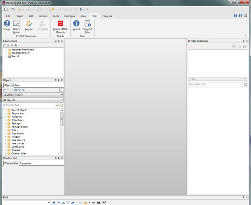Screen dimensions: 251x205
Task: Select the Imported Fixed Users folder
Action: [x=21, y=50]
